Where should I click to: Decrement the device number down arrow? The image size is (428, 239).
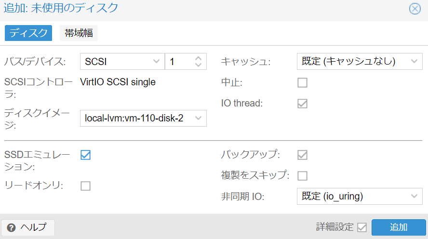coord(199,65)
